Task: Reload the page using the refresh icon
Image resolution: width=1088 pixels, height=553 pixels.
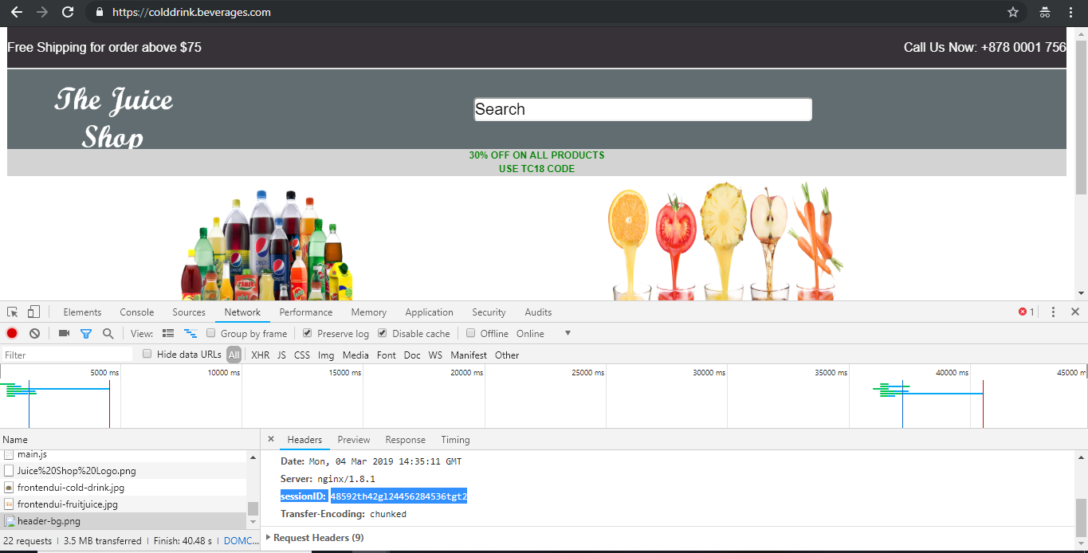Action: point(68,12)
